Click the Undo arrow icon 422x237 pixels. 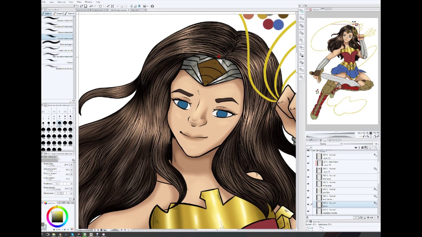pyautogui.click(x=91, y=6)
